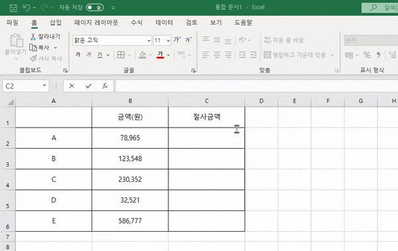Select the cell containing 78,965
The image size is (398, 251).
click(x=130, y=138)
